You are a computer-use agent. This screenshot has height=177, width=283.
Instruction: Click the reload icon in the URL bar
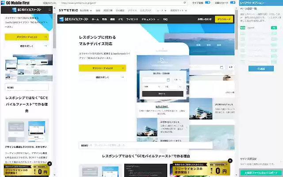tap(185, 3)
